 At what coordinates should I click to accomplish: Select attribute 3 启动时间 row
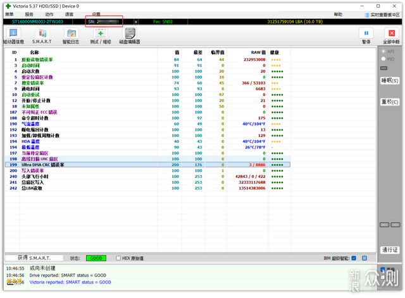(147, 66)
